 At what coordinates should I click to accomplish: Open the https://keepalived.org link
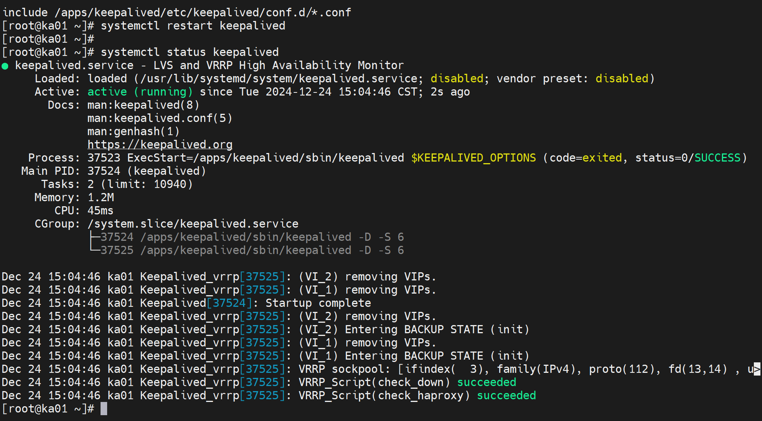point(160,144)
